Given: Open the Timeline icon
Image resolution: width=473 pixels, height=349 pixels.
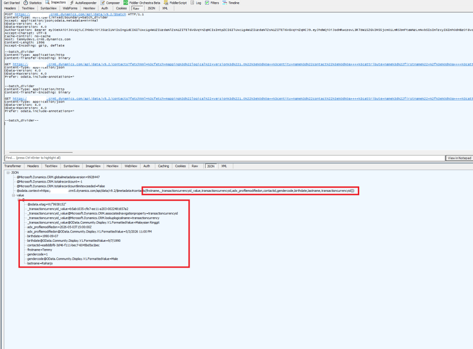Looking at the screenshot, I should pos(225,3).
